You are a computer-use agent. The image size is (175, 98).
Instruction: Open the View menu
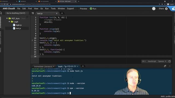(x=36, y=8)
